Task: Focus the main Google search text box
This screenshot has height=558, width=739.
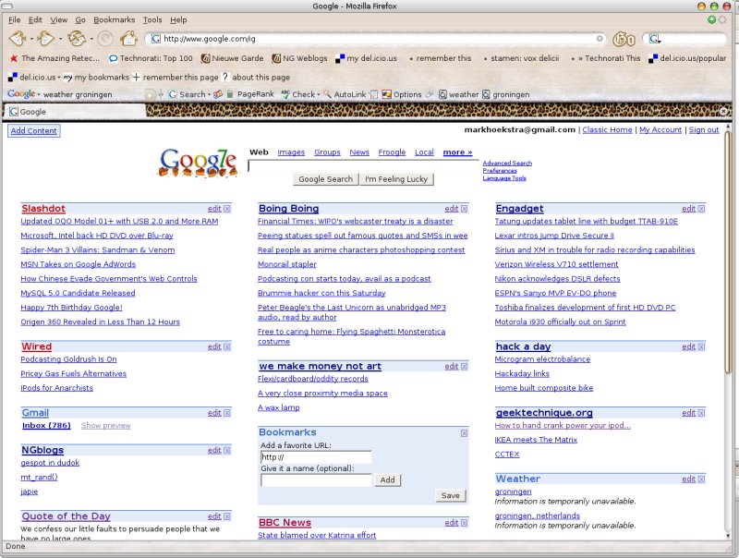Action: coord(363,166)
